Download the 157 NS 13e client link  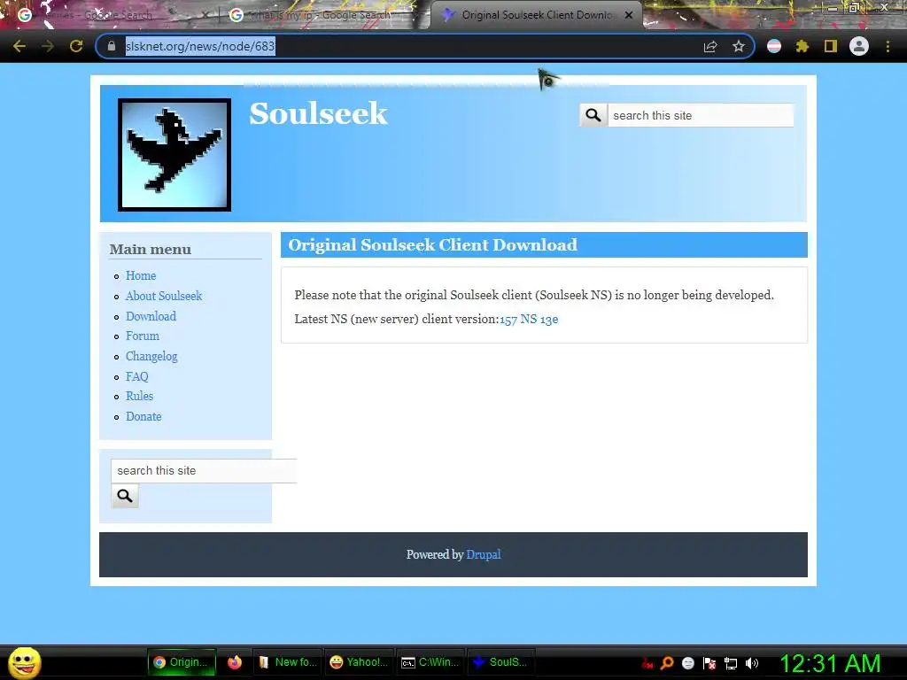[x=529, y=319]
